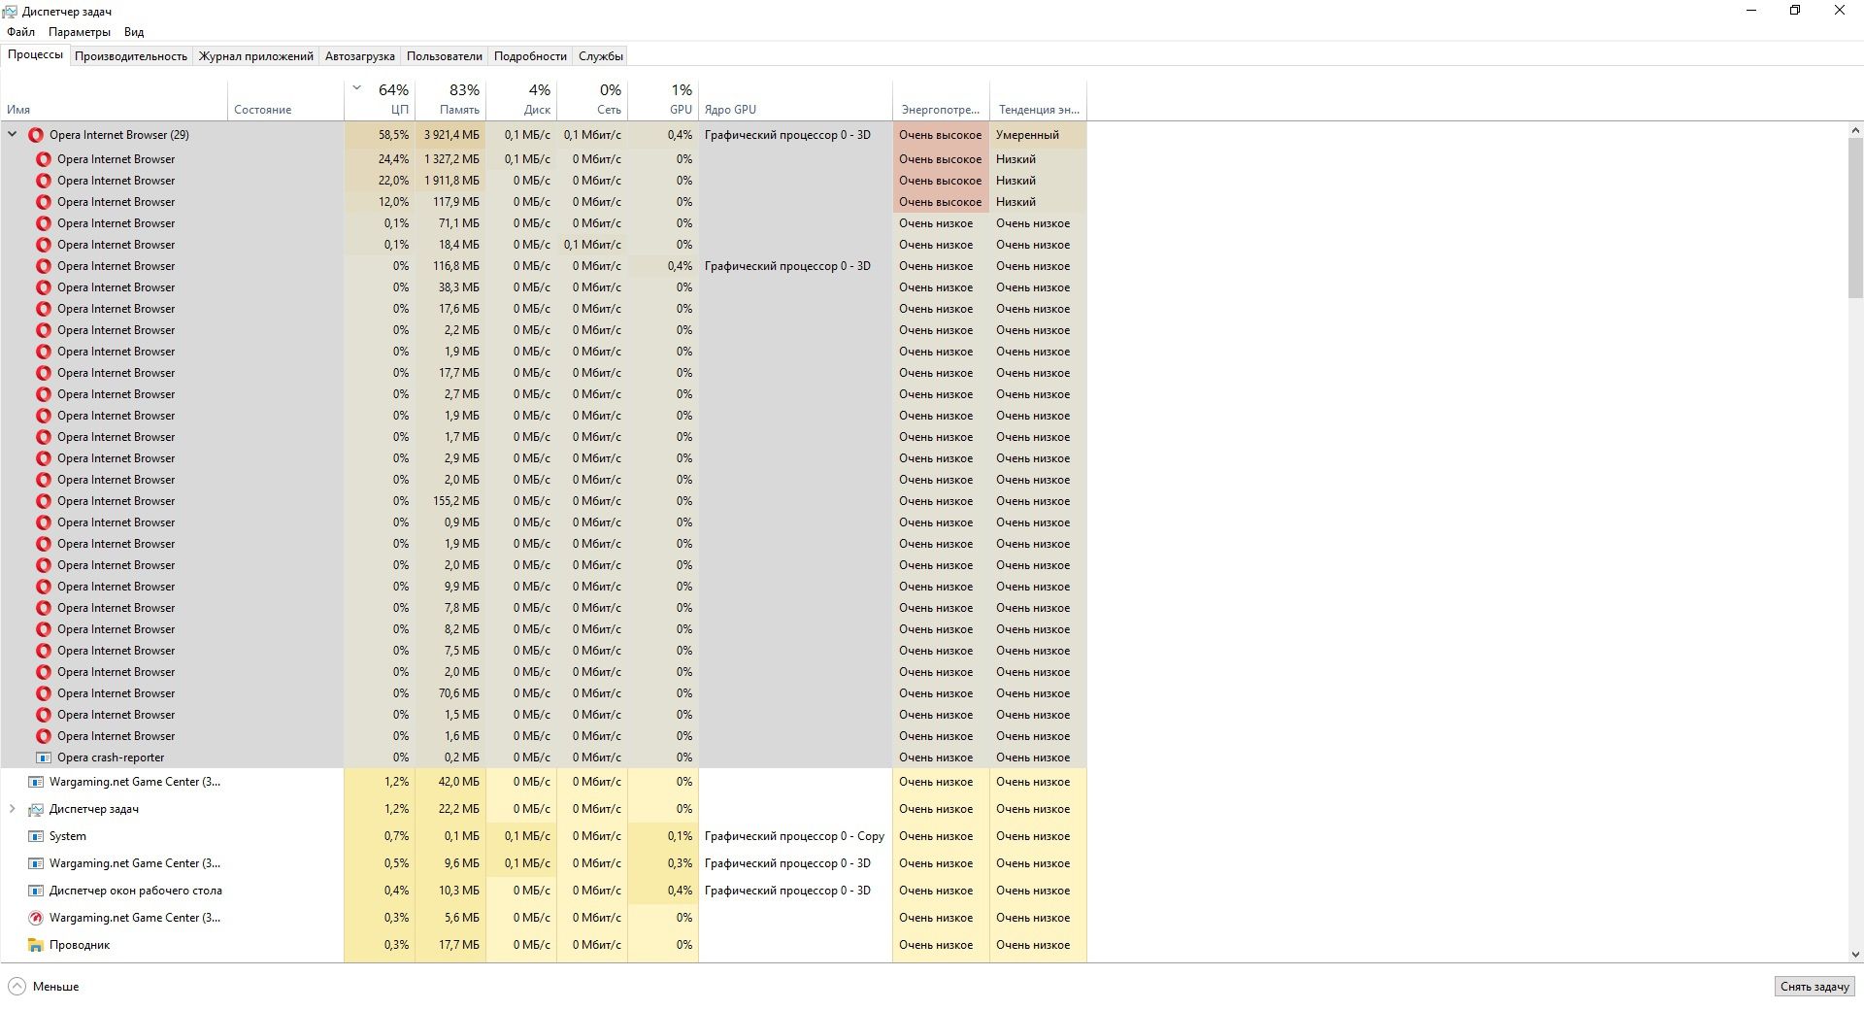Click the Opera icon in the row using 1 327,2 МБ memory
Viewport: 1864px width, 1010px height.
(x=44, y=159)
